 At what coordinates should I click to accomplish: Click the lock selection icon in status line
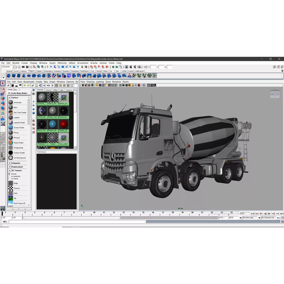point(82,67)
